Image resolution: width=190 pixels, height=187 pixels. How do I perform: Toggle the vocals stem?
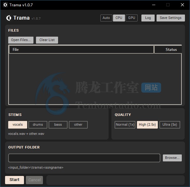(18, 125)
